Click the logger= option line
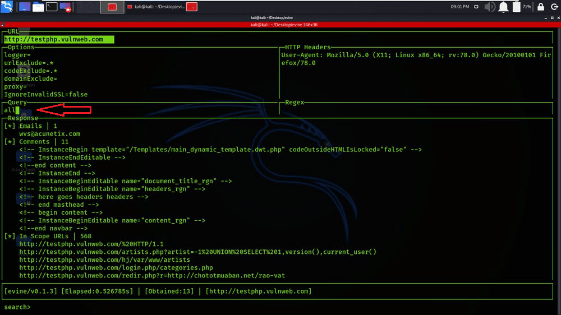Screen dimensions: 561x315 17,55
